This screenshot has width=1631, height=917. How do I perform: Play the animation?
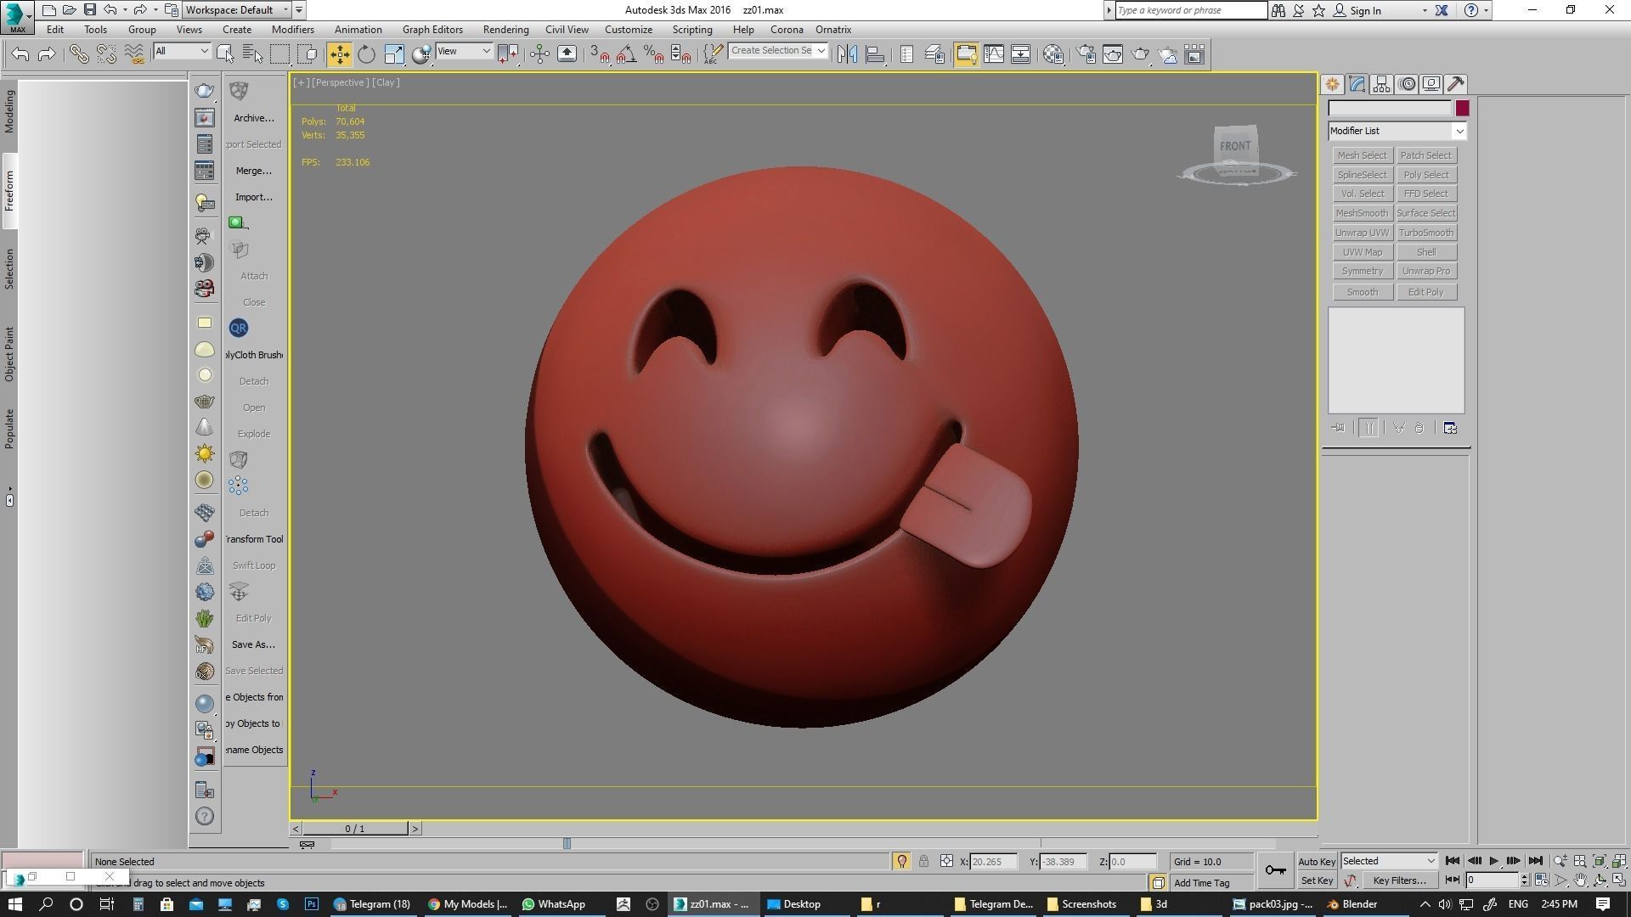click(1494, 861)
